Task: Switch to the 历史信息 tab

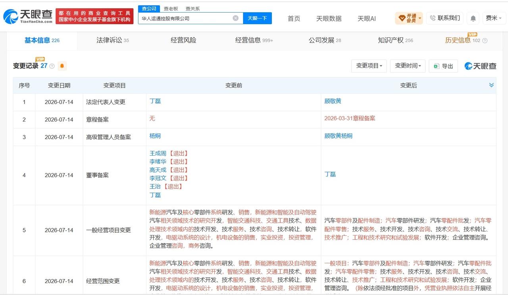Action: [x=463, y=40]
